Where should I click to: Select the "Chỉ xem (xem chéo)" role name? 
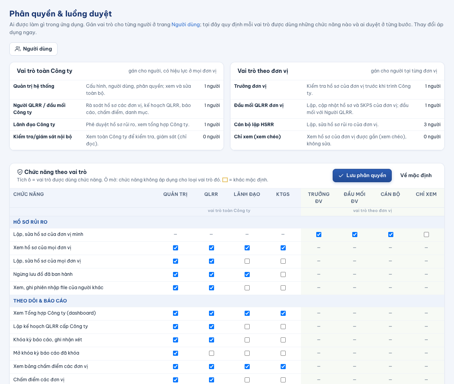pos(258,136)
